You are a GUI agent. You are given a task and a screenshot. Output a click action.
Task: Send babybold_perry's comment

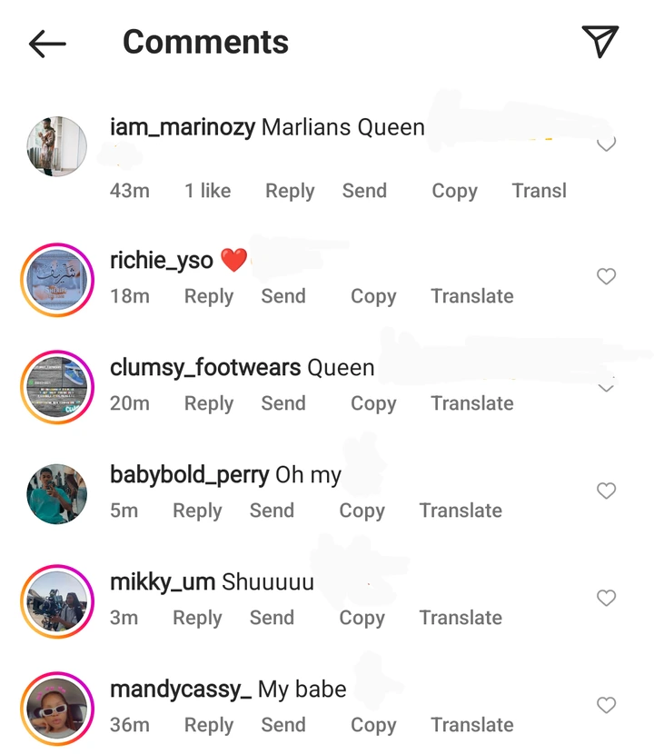point(272,511)
